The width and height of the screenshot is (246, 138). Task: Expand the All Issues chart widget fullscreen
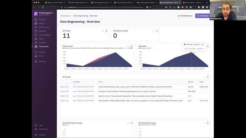point(208,46)
